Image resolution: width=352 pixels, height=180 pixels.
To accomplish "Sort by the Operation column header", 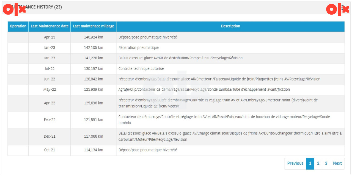I will [18, 26].
